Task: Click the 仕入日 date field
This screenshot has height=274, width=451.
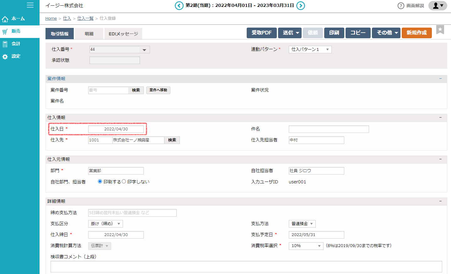Action: pos(116,129)
